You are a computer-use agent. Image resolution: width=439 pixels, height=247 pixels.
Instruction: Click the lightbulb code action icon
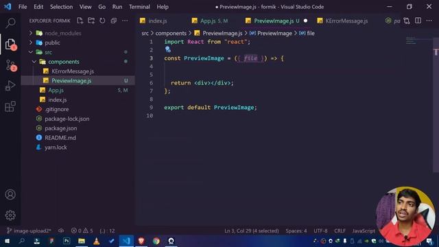pyautogui.click(x=167, y=49)
